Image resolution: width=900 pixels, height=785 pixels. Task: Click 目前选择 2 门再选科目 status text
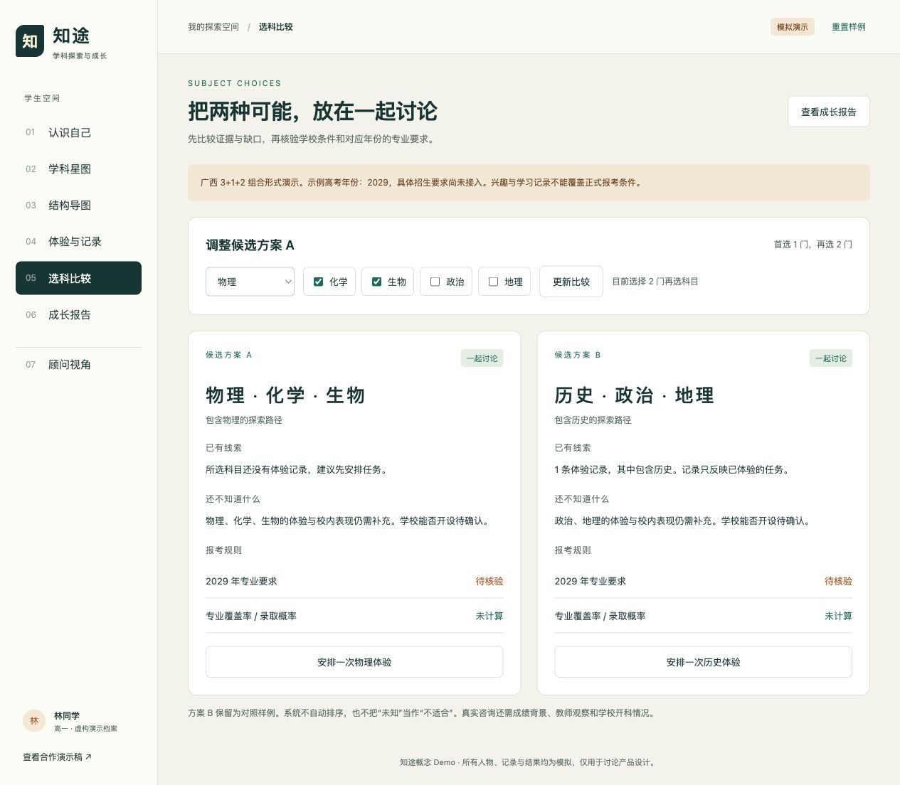click(655, 282)
